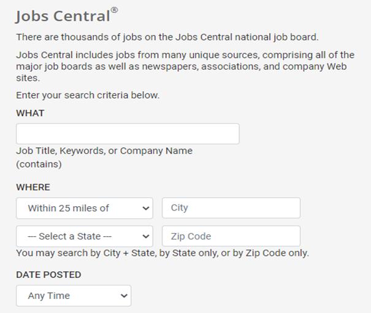
Task: Click into the WHAT search field
Action: [128, 134]
